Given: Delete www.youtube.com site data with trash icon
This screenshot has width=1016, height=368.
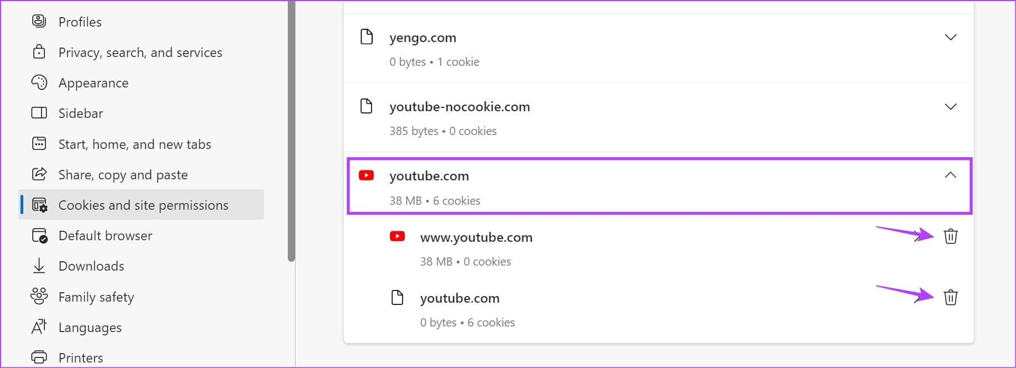Looking at the screenshot, I should (951, 236).
